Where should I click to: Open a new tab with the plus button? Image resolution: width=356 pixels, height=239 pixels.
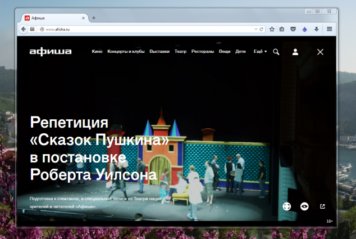coord(94,18)
